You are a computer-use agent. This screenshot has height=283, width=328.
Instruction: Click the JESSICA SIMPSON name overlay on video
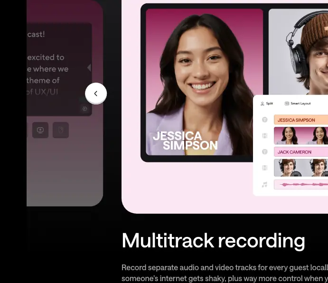185,141
